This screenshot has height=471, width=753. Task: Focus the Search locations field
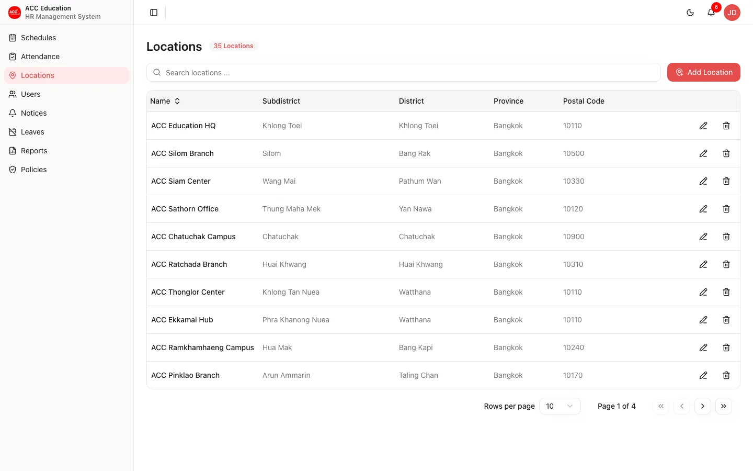(404, 72)
